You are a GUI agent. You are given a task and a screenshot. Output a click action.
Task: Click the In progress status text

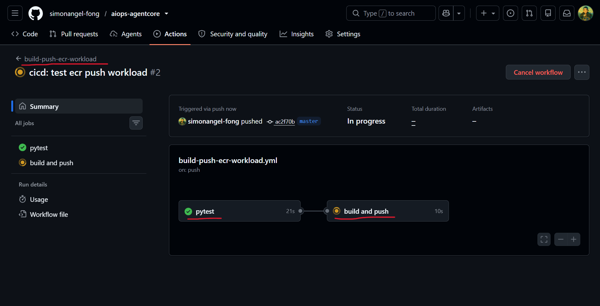tap(366, 121)
